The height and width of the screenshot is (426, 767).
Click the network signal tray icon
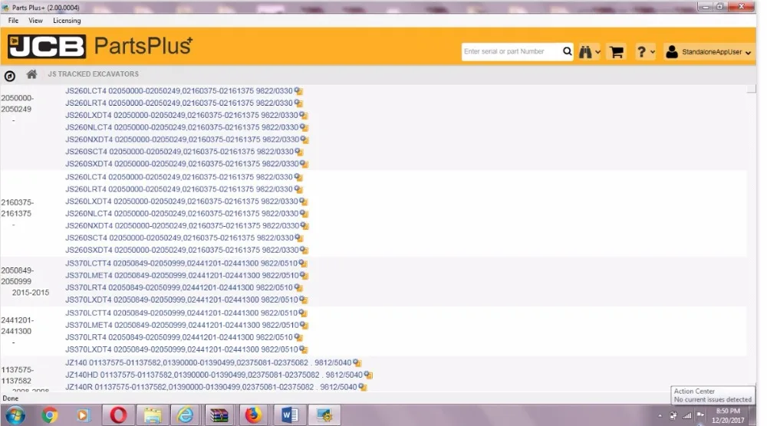click(686, 416)
